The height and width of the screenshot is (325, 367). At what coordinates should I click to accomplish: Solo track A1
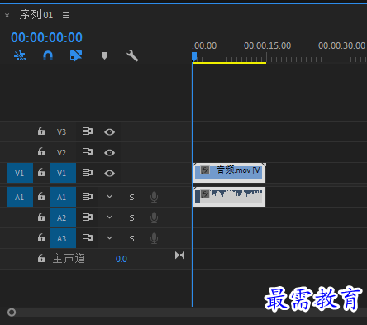(x=131, y=198)
